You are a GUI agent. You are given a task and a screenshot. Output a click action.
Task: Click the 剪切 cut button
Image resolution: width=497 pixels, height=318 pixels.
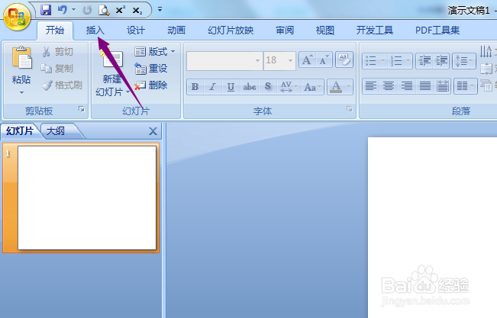58,51
